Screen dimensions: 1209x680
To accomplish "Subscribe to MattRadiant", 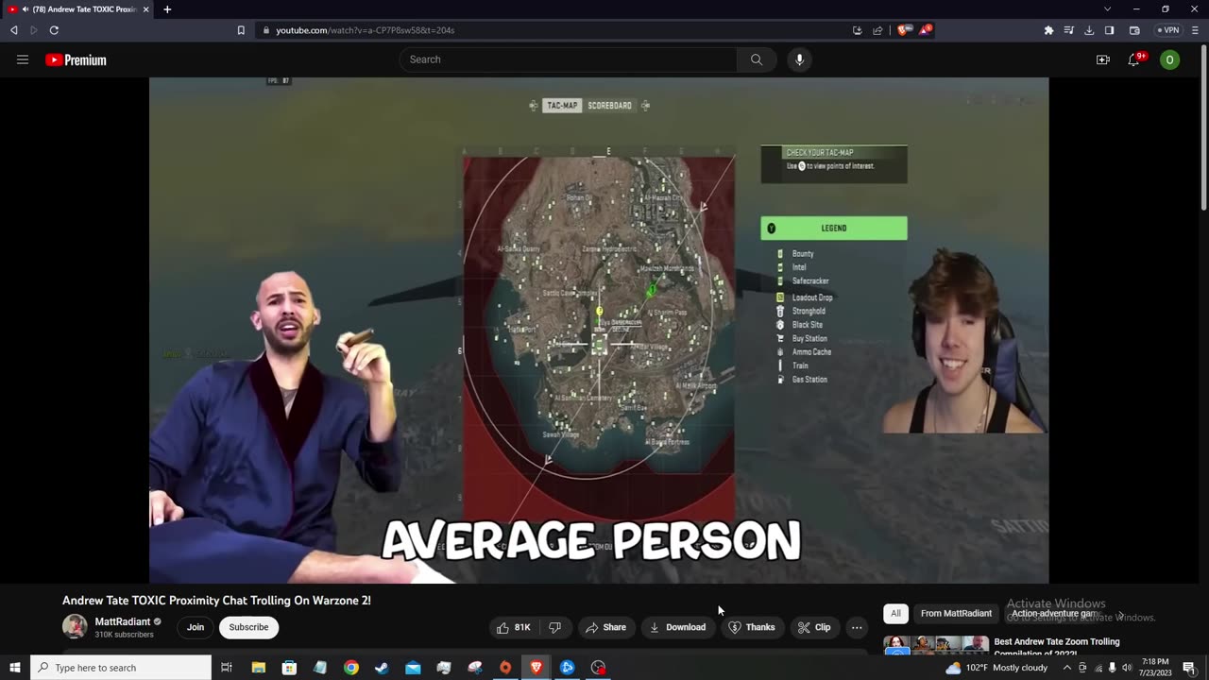I will click(248, 627).
